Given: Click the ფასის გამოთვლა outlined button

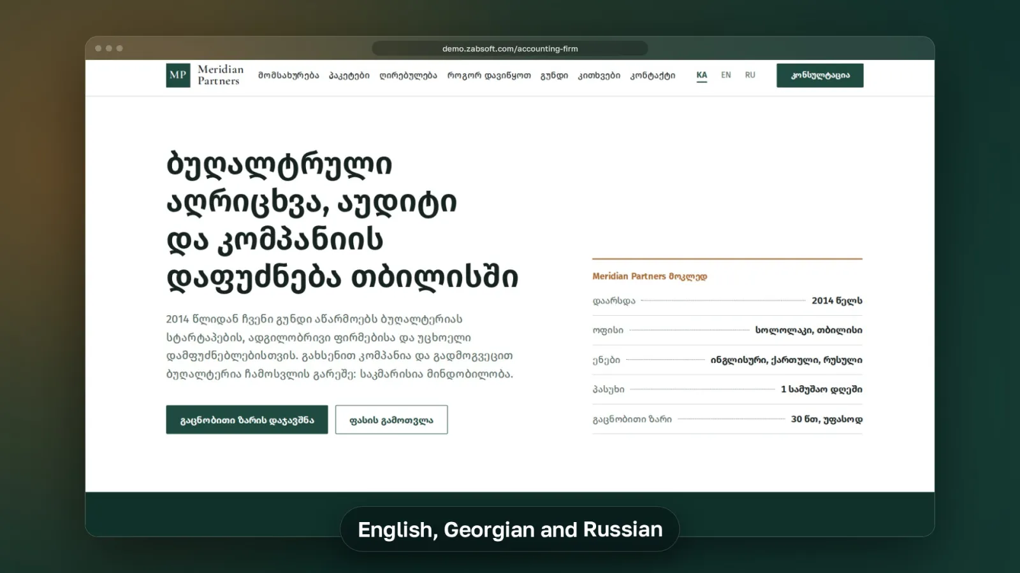Looking at the screenshot, I should coord(391,420).
